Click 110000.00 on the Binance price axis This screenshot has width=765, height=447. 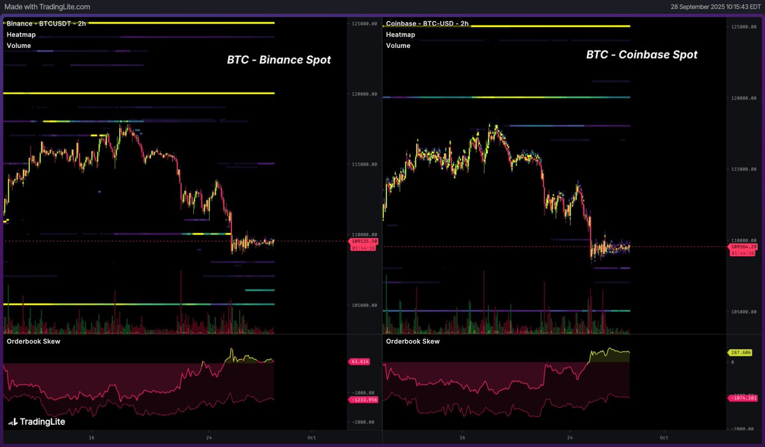click(x=363, y=235)
